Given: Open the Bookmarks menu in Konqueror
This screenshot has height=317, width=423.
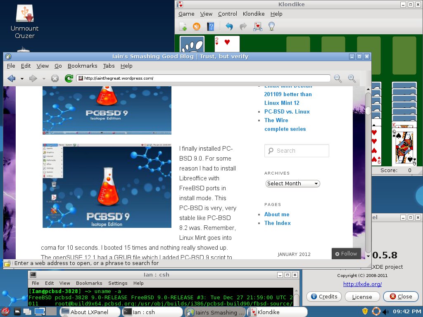Looking at the screenshot, I should coord(82,66).
